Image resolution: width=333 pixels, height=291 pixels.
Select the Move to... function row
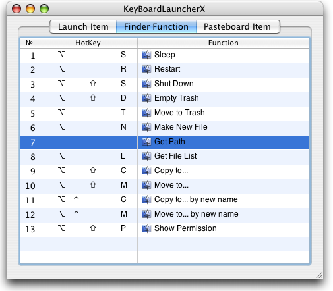click(x=165, y=185)
